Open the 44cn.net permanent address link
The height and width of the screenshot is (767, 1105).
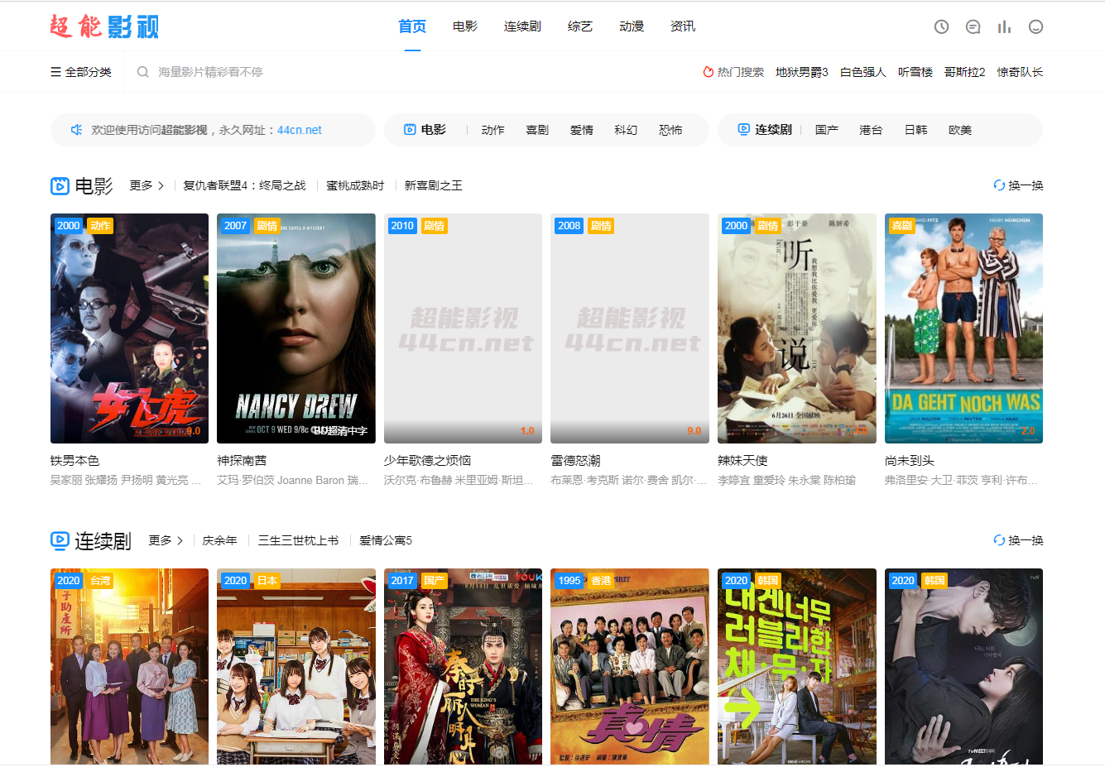[299, 130]
